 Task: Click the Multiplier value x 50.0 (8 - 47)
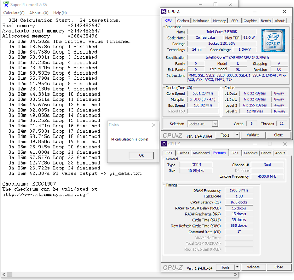click(x=203, y=99)
